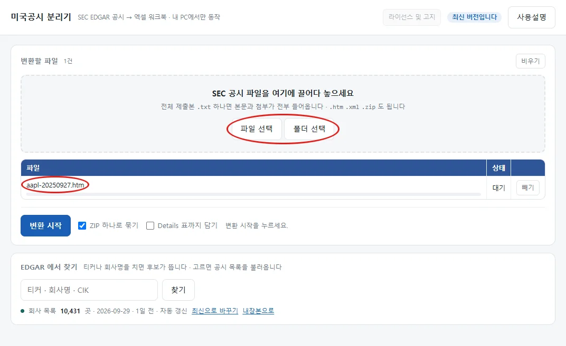Follow the 최신으로 바꾸기 link

coord(215,311)
